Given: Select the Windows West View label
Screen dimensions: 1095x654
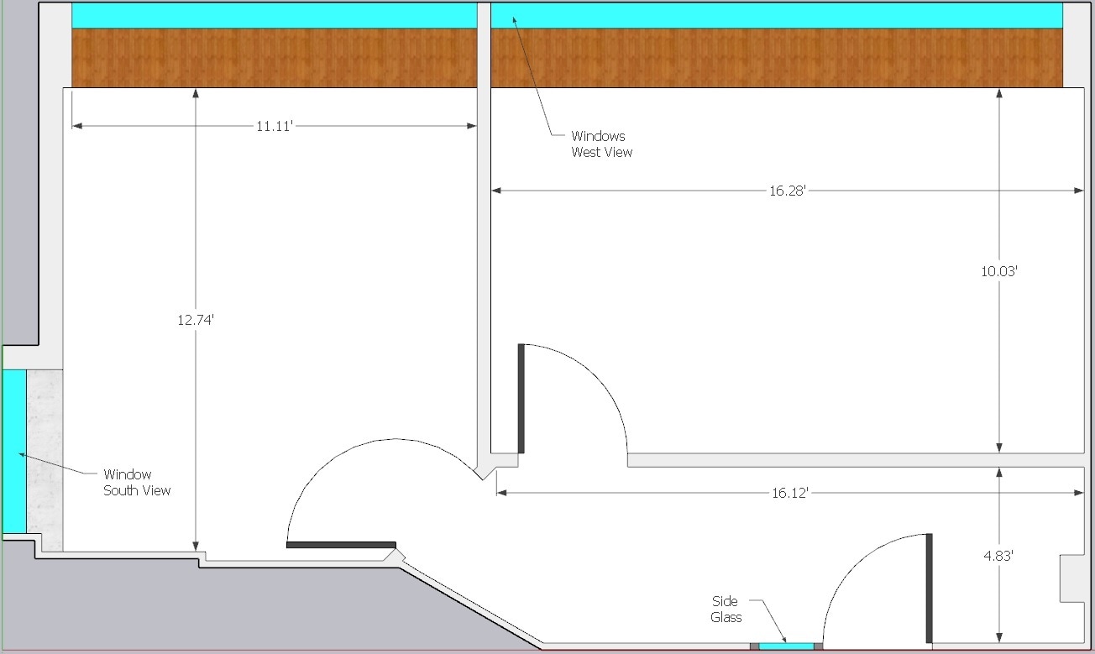Looking at the screenshot, I should pos(601,144).
